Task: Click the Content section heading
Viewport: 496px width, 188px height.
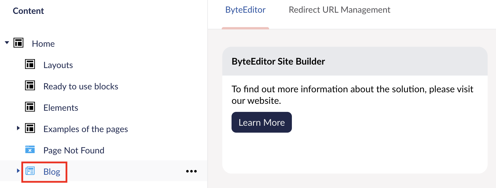Action: [28, 11]
